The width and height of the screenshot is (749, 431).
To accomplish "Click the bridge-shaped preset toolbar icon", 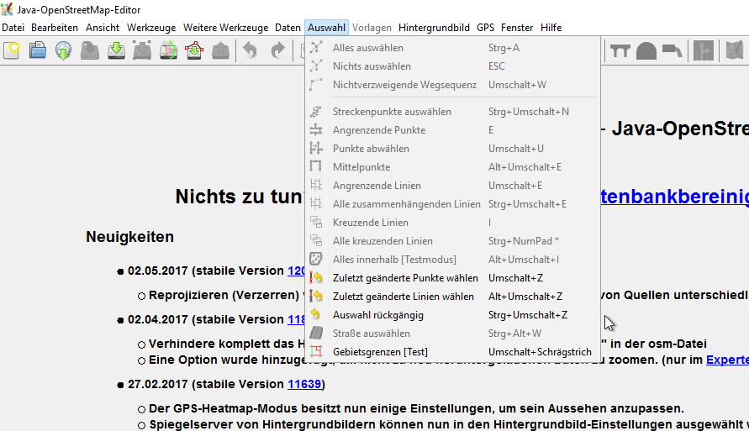I will click(x=620, y=50).
